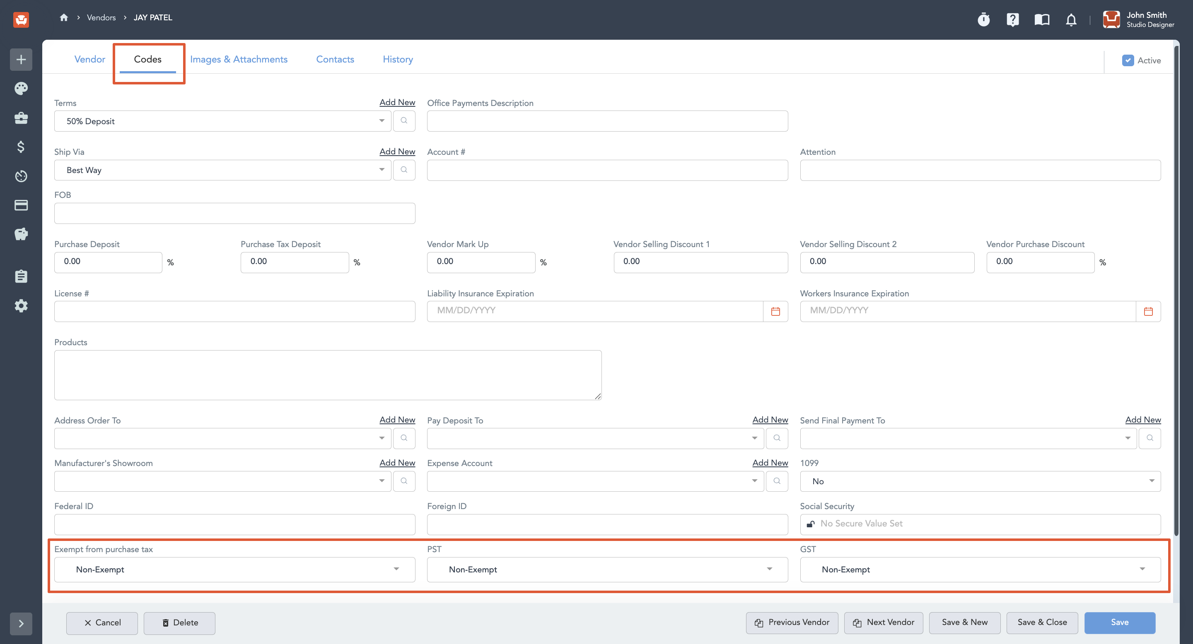
Task: Click Add New link for Terms
Action: (397, 102)
